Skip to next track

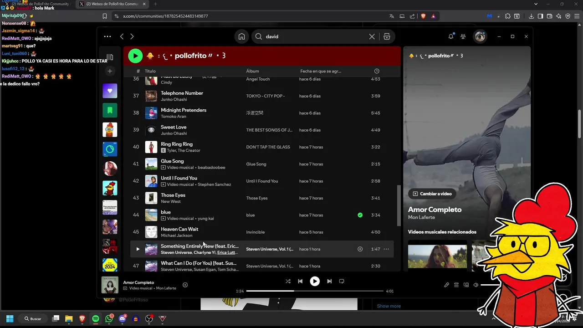pos(329,281)
